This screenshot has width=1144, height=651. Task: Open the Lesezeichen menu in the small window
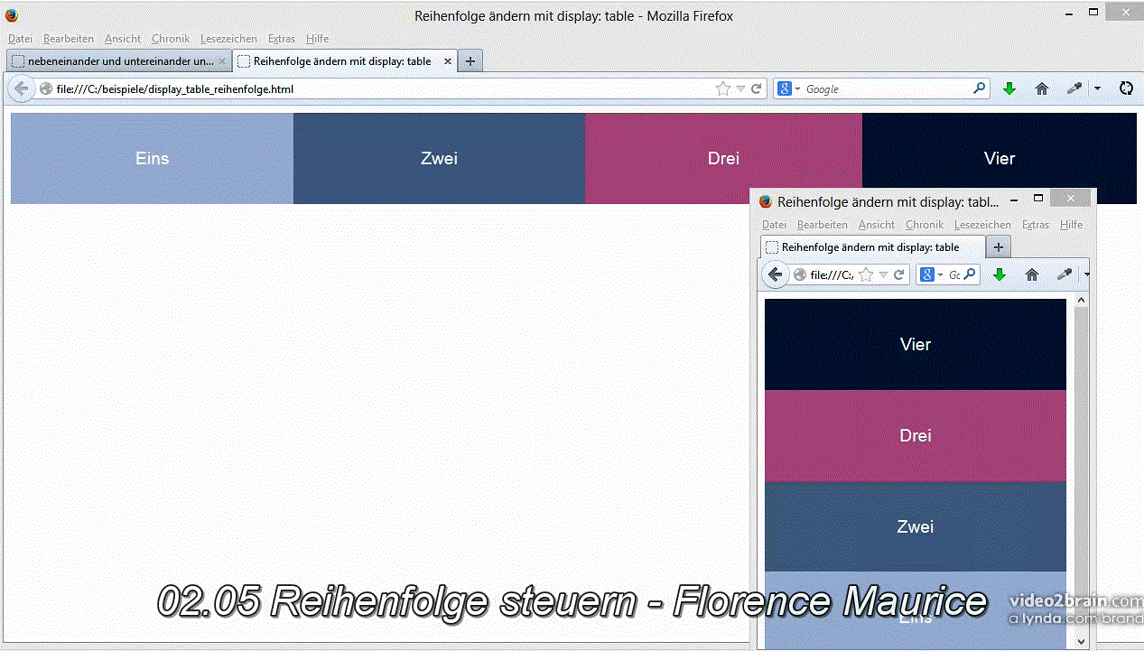coord(982,225)
